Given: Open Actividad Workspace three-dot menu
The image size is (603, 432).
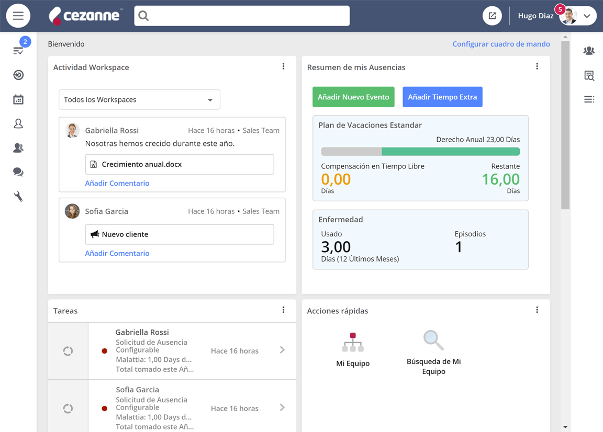Looking at the screenshot, I should pyautogui.click(x=283, y=66).
